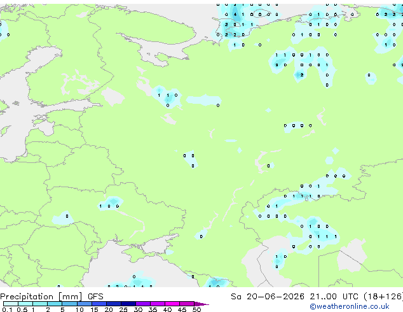The image size is (403, 312).
Task: Pick the violet swatch between 30 and 35
Action: coord(143,304)
